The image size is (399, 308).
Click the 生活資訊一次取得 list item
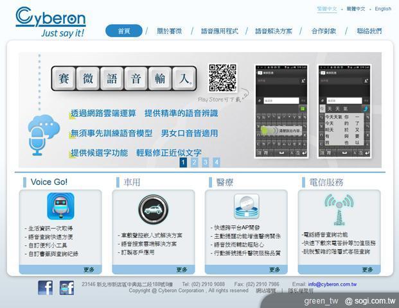(49, 228)
